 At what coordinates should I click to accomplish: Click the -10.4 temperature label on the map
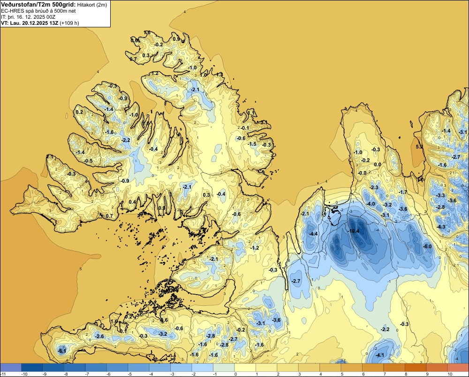pyautogui.click(x=353, y=231)
